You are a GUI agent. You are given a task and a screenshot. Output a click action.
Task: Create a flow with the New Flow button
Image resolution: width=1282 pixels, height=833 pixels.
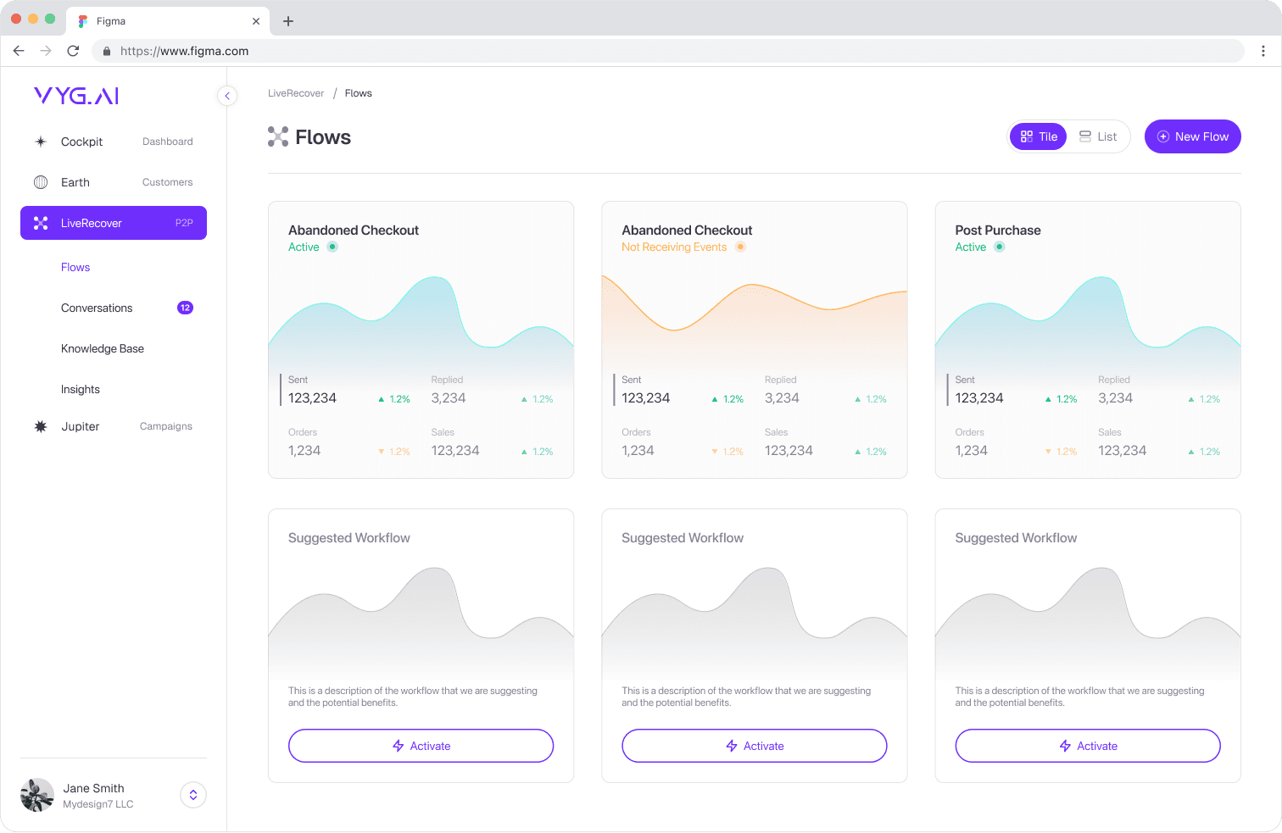(x=1192, y=136)
